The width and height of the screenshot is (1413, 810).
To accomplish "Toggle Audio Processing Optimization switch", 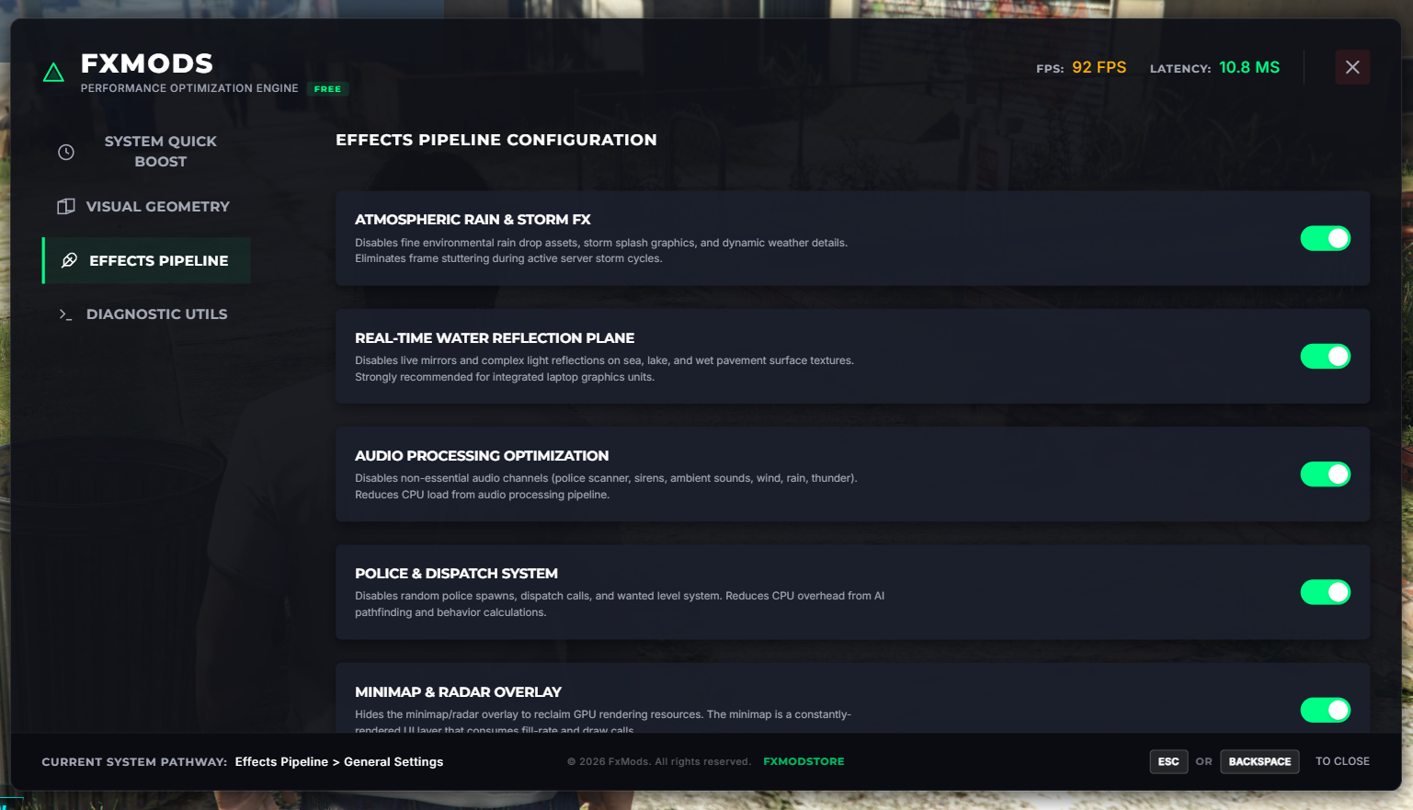I will [1325, 473].
